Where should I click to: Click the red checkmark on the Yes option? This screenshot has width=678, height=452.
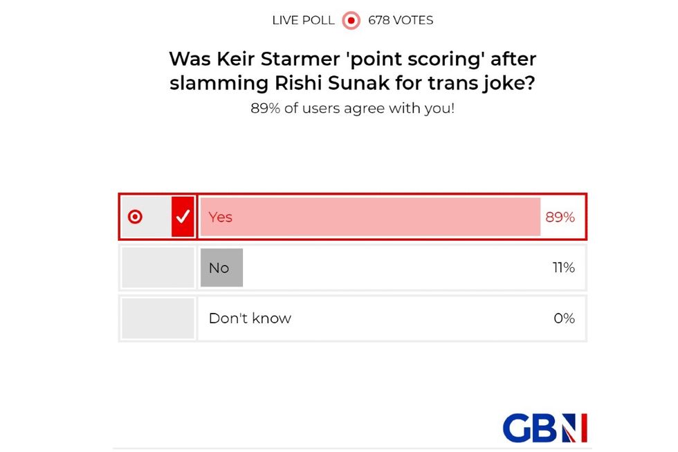[182, 216]
